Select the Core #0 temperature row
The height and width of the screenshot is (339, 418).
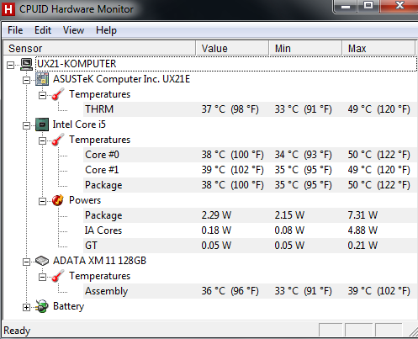point(250,155)
